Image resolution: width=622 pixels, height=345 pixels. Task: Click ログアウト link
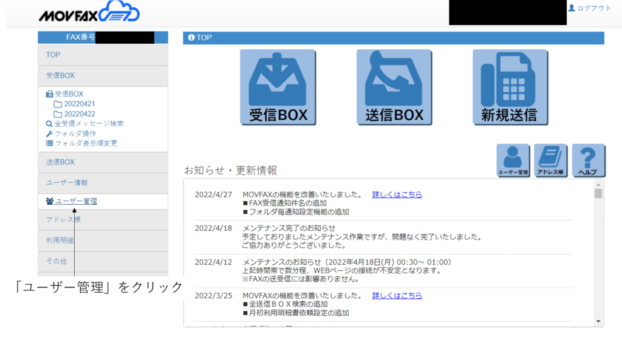pos(594,8)
